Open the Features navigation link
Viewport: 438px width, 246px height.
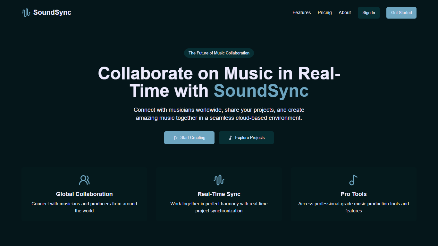pyautogui.click(x=301, y=12)
